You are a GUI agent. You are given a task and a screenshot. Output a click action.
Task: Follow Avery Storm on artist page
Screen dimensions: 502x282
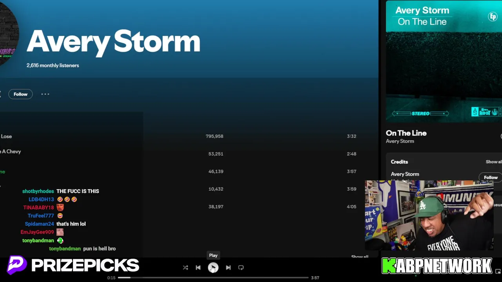click(20, 94)
